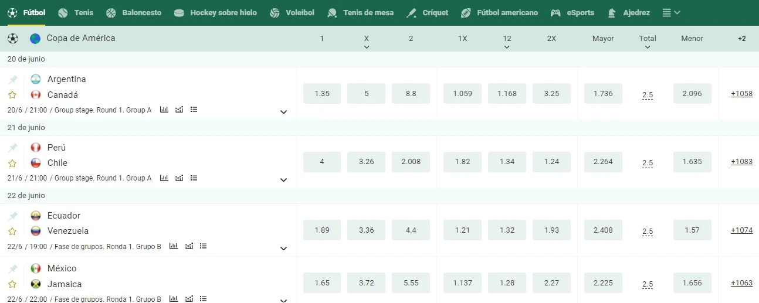This screenshot has width=759, height=303.
Task: Bet on Argentina win at odds 1.35
Action: tap(322, 94)
